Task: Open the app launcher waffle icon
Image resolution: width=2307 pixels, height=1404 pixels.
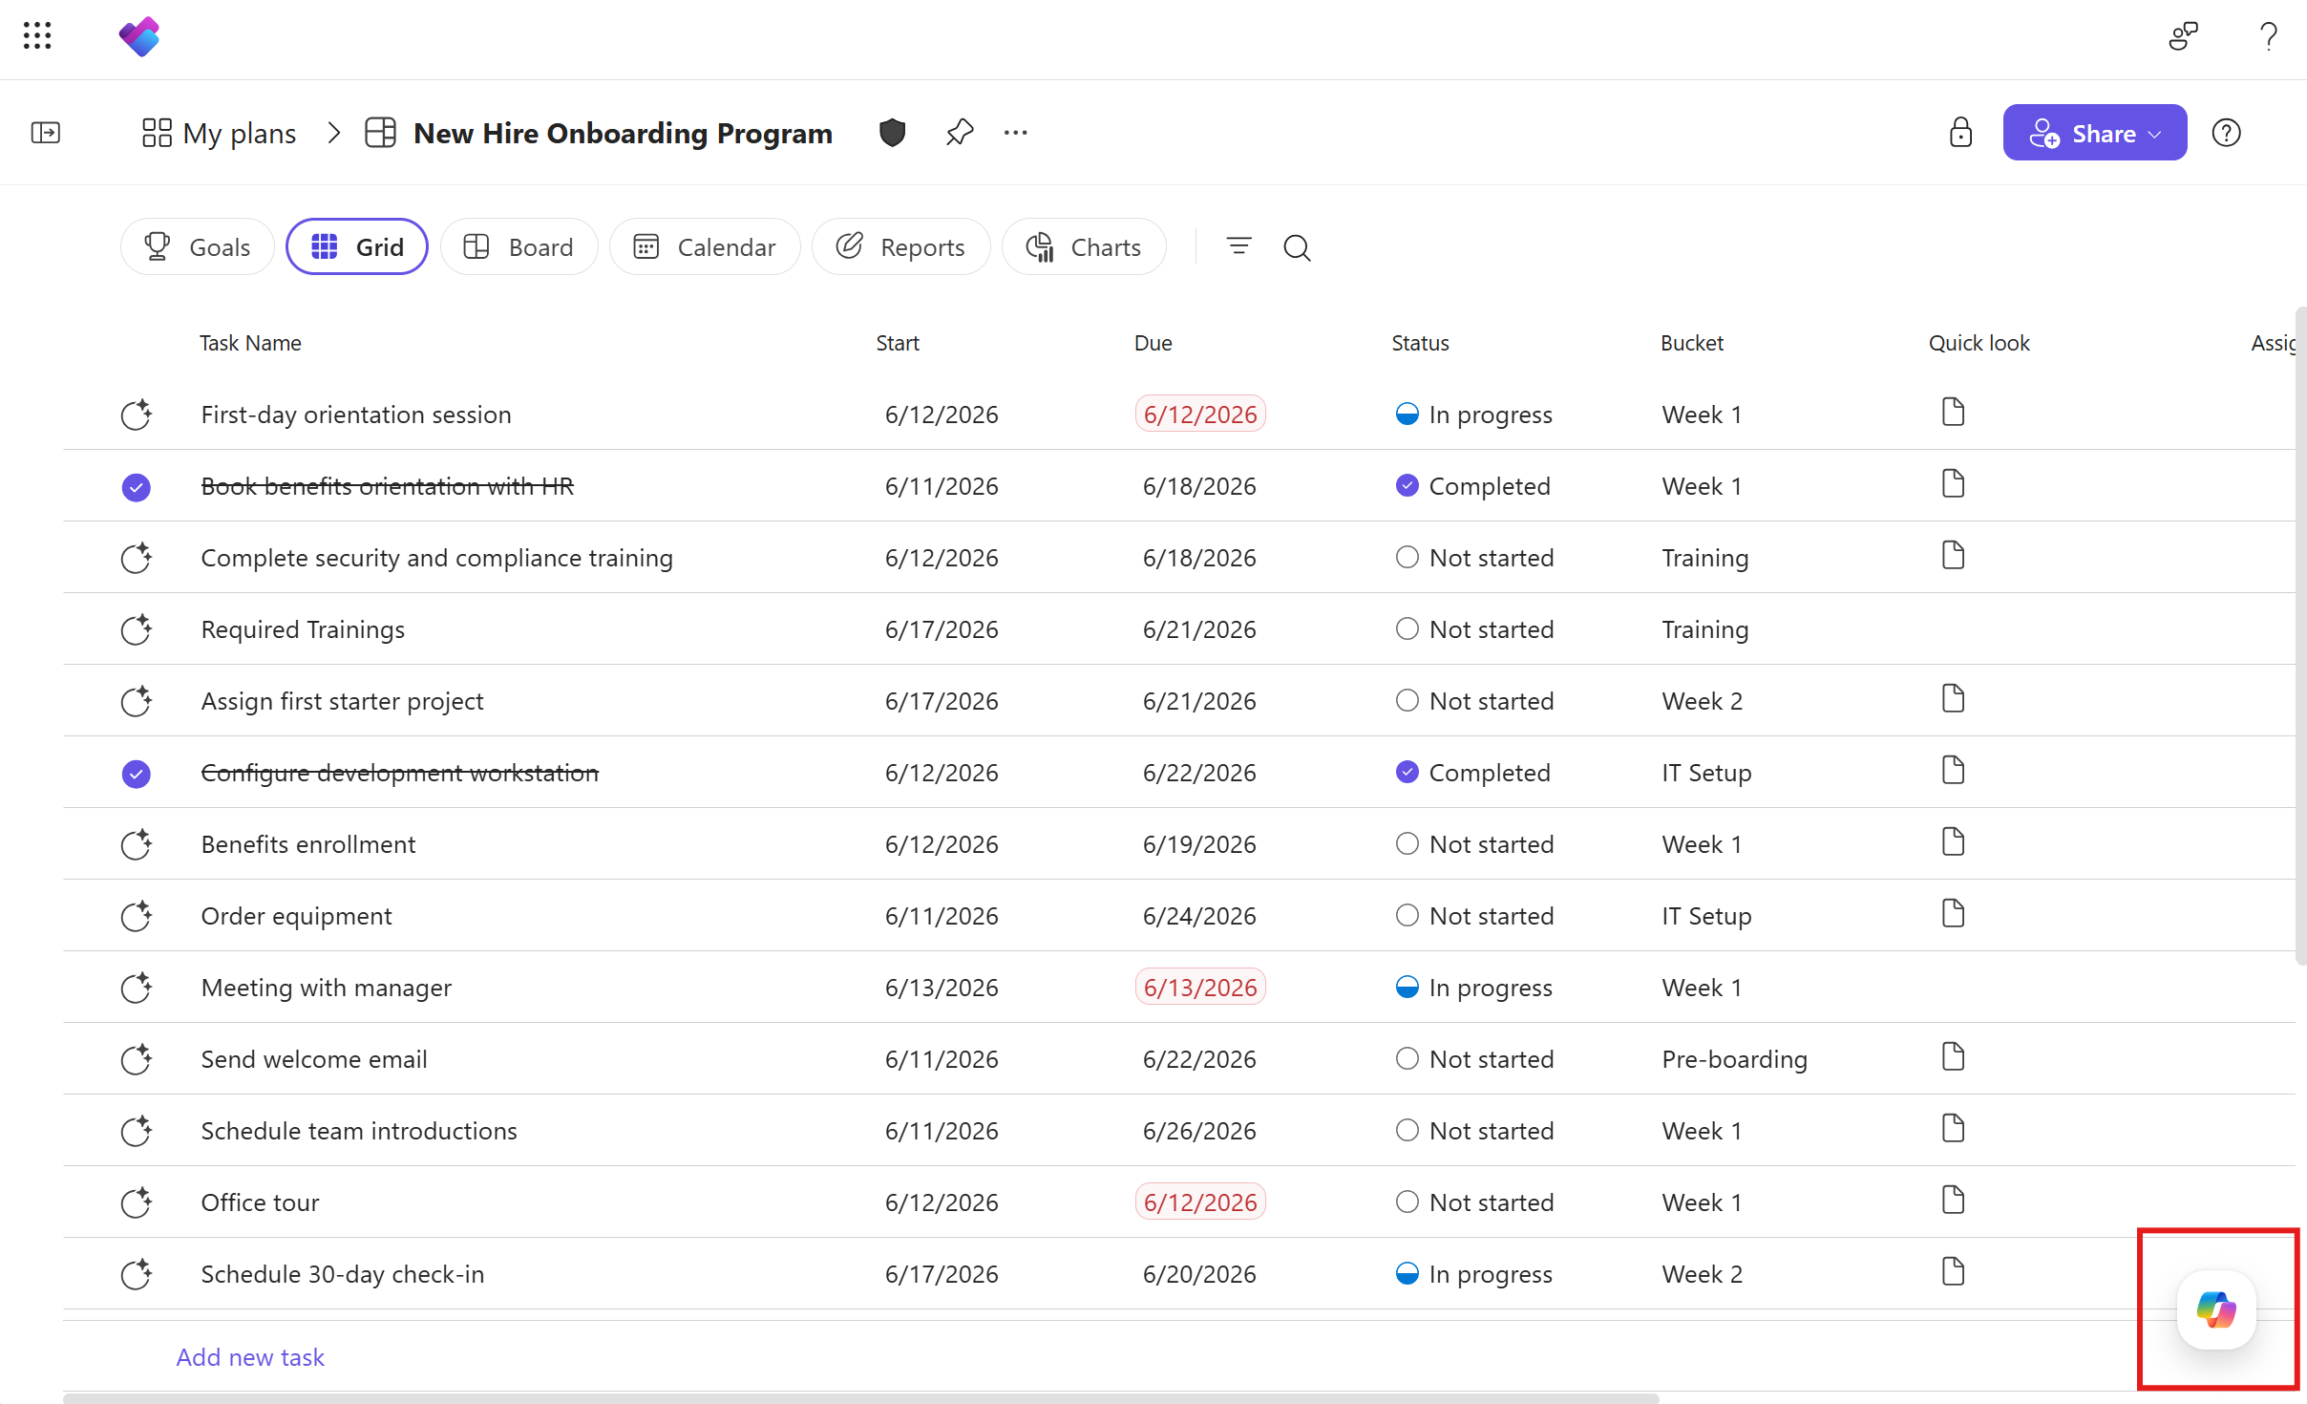Action: pos(37,36)
